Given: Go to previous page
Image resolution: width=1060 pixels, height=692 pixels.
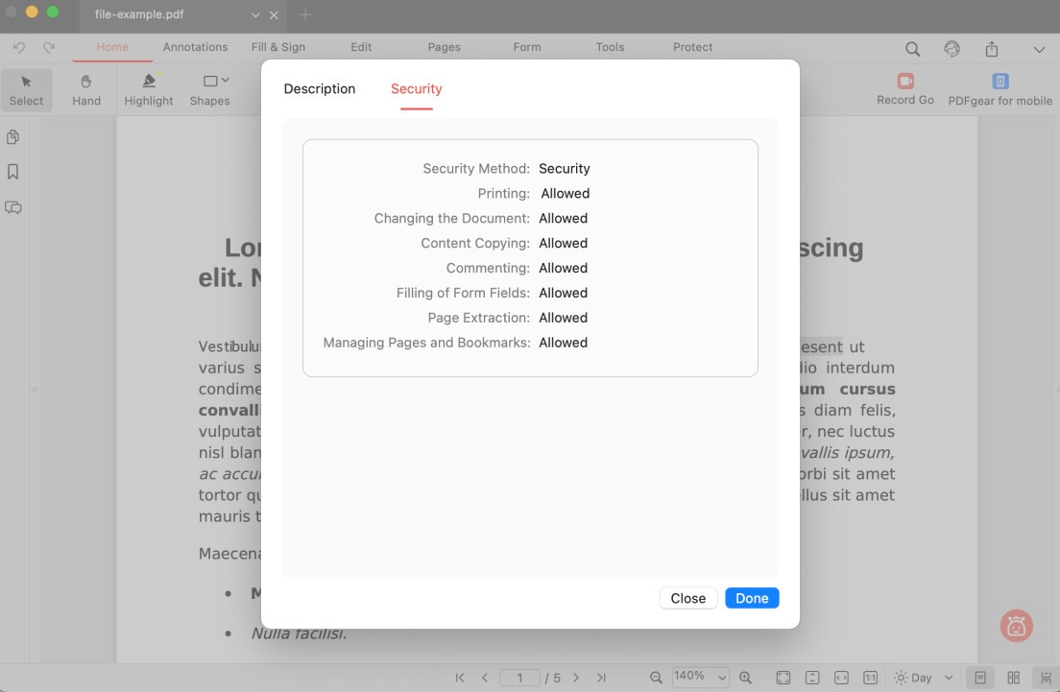Looking at the screenshot, I should (485, 678).
